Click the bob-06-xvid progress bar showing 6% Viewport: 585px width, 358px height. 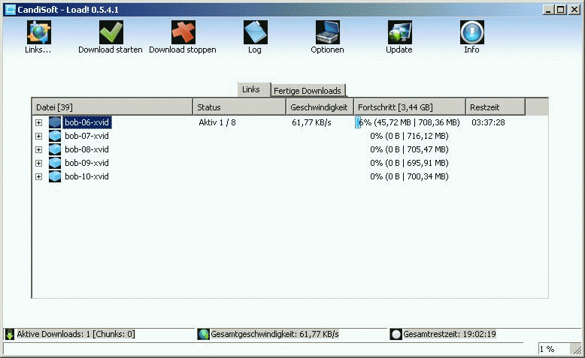click(x=410, y=122)
